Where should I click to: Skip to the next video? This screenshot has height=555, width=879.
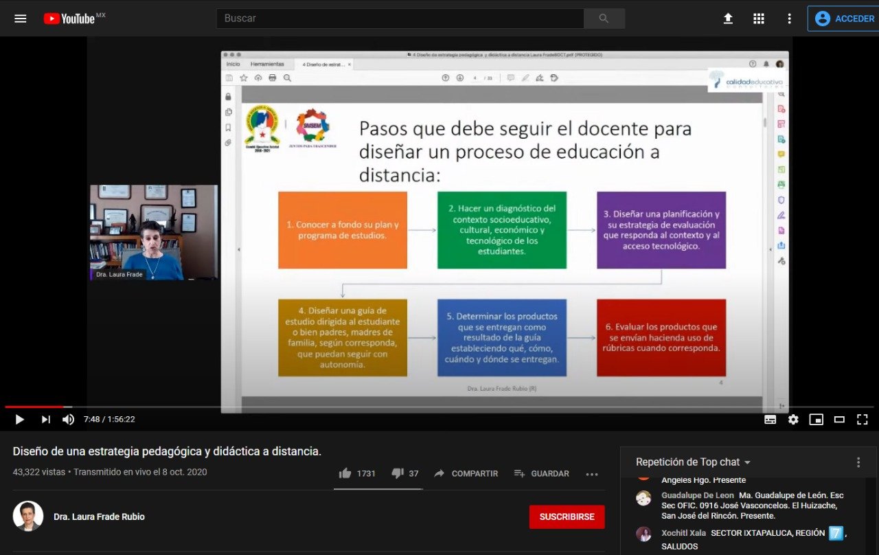(45, 419)
